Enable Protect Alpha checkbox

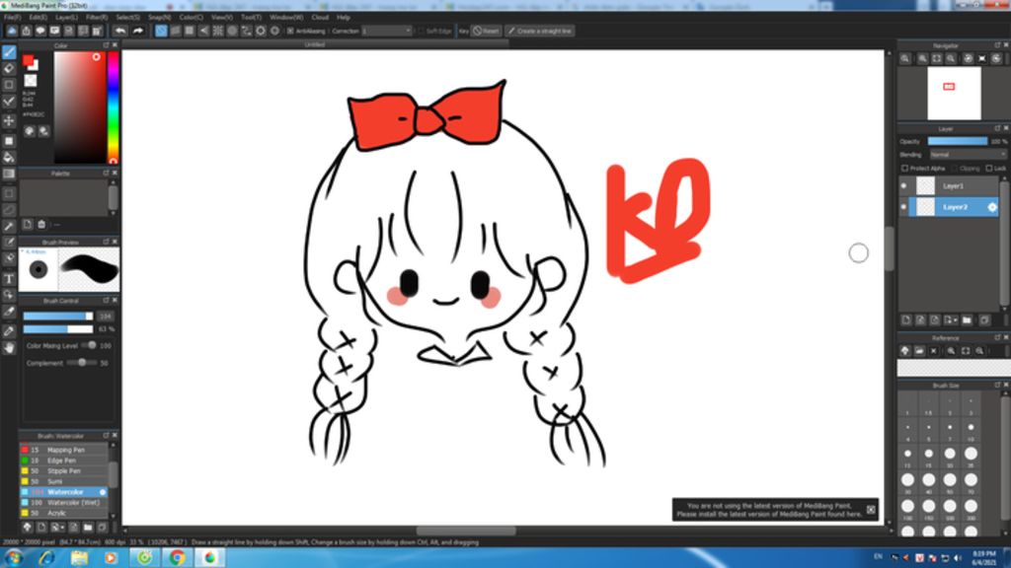click(904, 168)
